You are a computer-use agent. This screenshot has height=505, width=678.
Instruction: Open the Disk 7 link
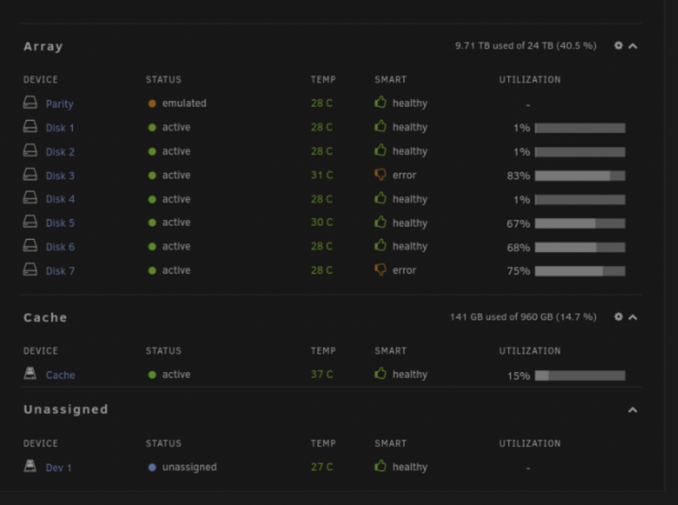60,271
